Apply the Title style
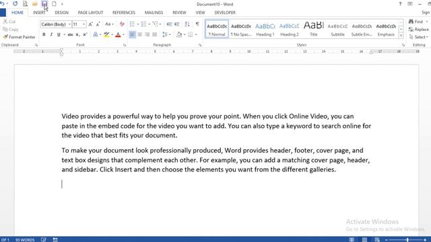431x242 pixels. point(313,29)
